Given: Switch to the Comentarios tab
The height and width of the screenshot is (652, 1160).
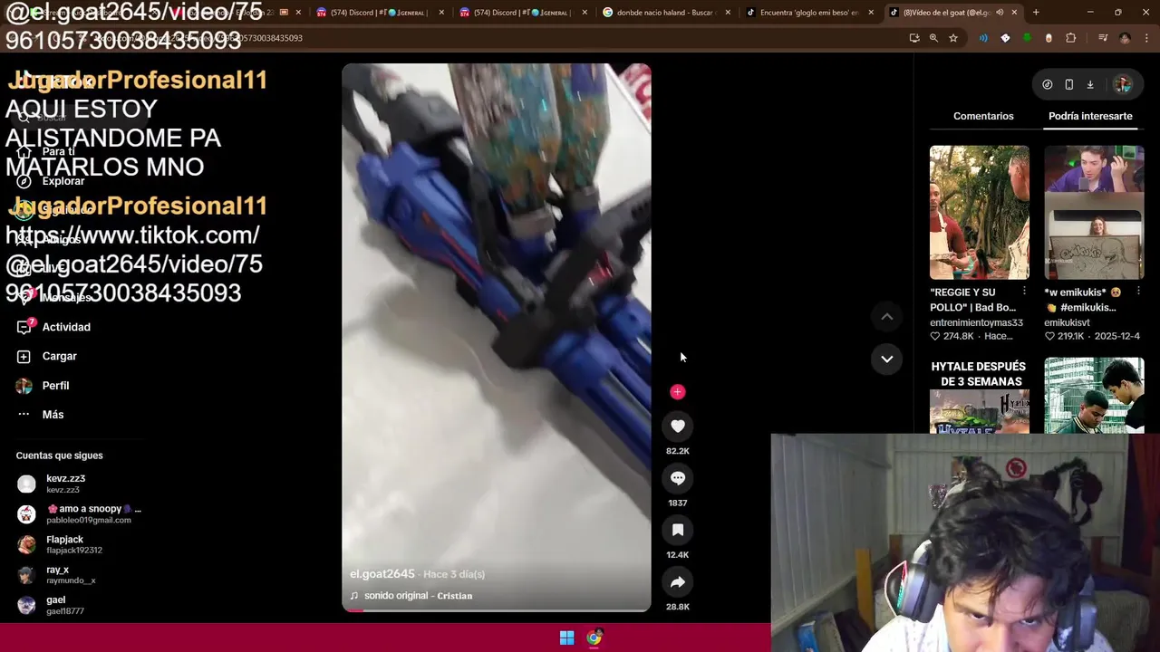Looking at the screenshot, I should click(983, 116).
